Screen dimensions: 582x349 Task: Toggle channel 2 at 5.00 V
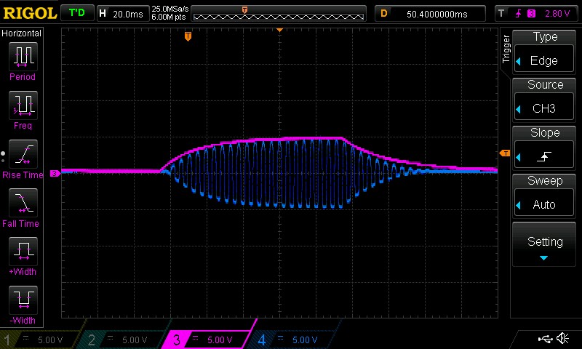(x=122, y=340)
